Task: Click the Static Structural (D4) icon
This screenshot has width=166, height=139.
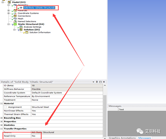Action: coord(15,24)
